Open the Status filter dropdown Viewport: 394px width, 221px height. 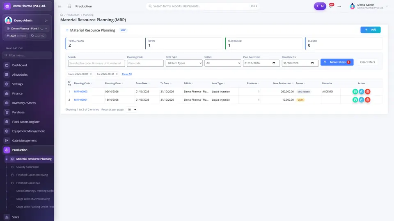pyautogui.click(x=222, y=63)
